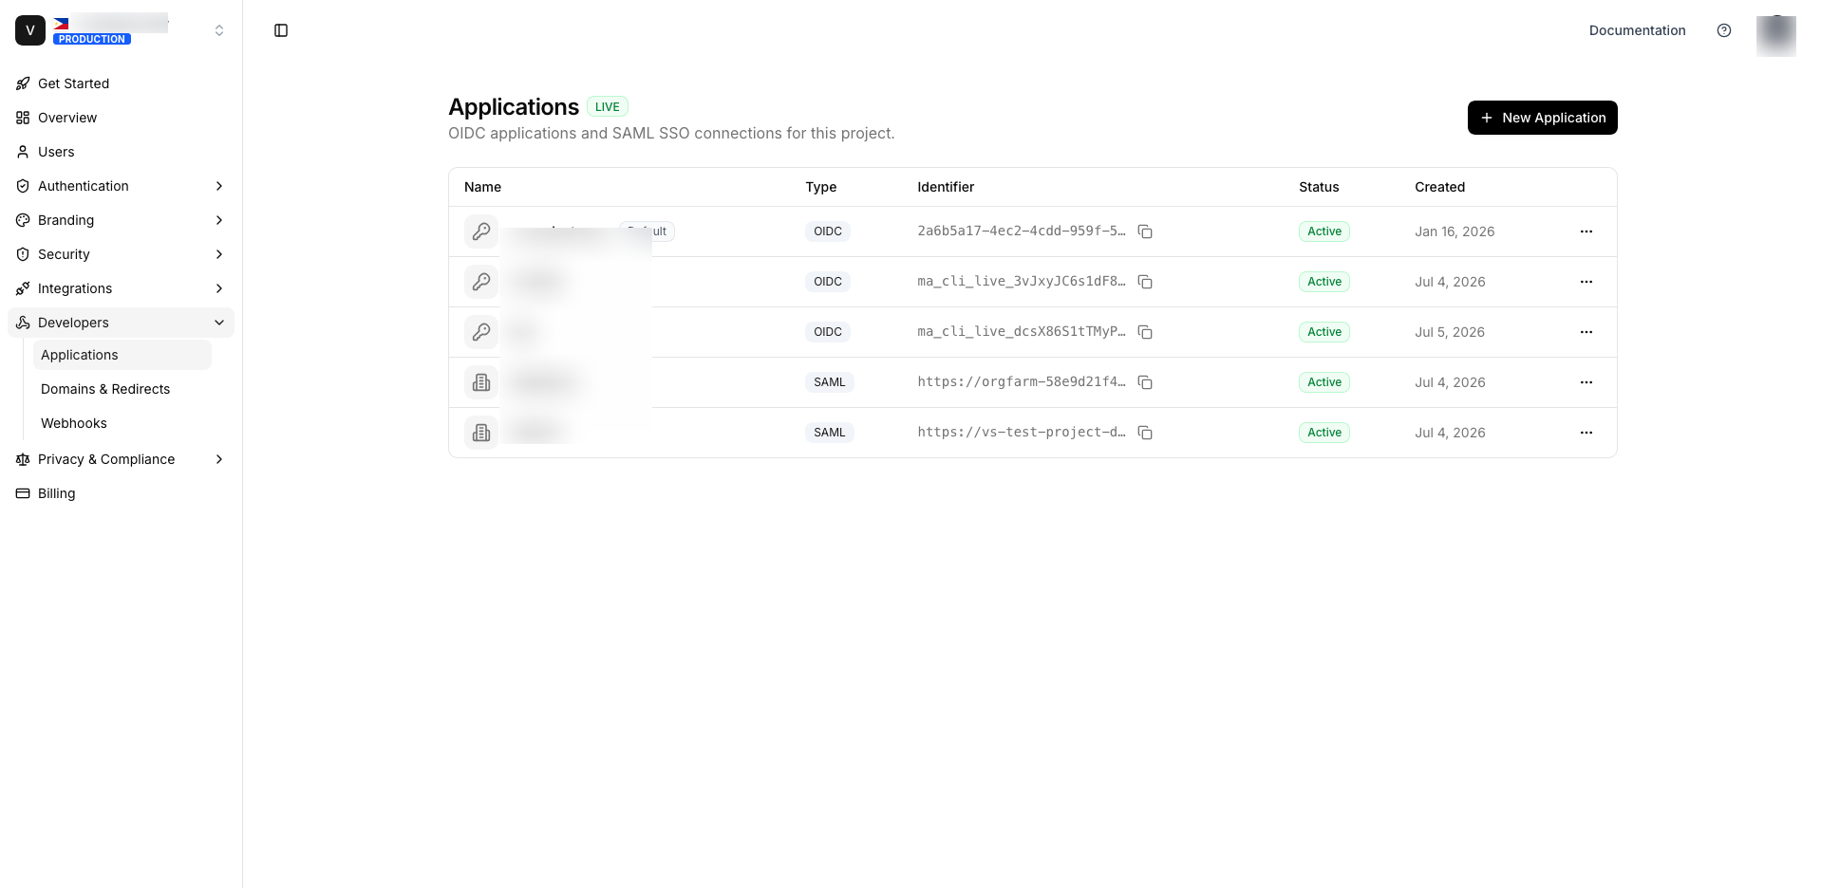Expand the Authentication section chevron

pos(219,186)
